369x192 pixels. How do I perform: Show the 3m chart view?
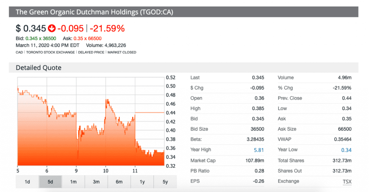pyautogui.click(x=96, y=182)
